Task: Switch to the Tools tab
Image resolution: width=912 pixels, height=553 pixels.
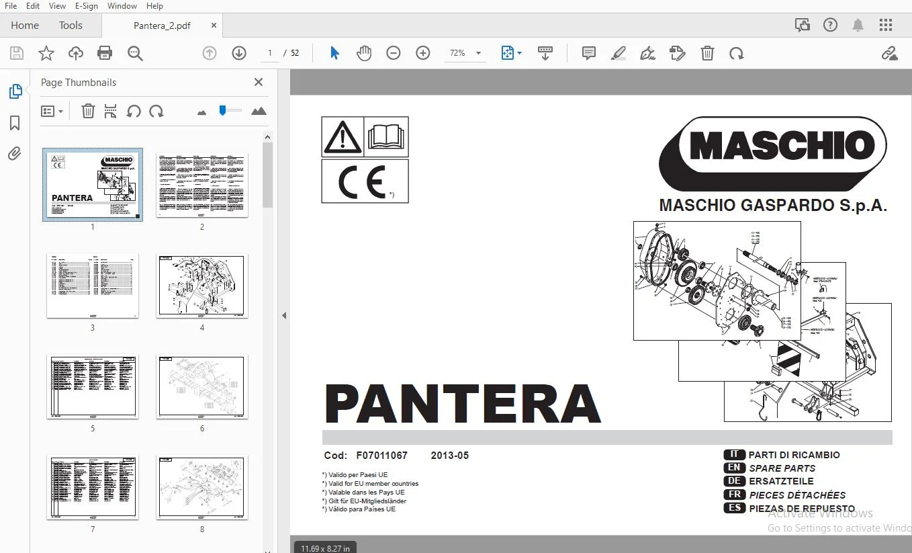Action: 71,26
